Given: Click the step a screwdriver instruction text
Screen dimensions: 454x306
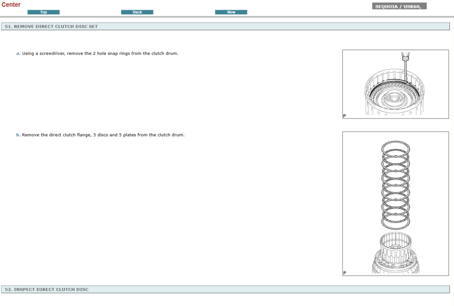Looking at the screenshot, I should 100,54.
